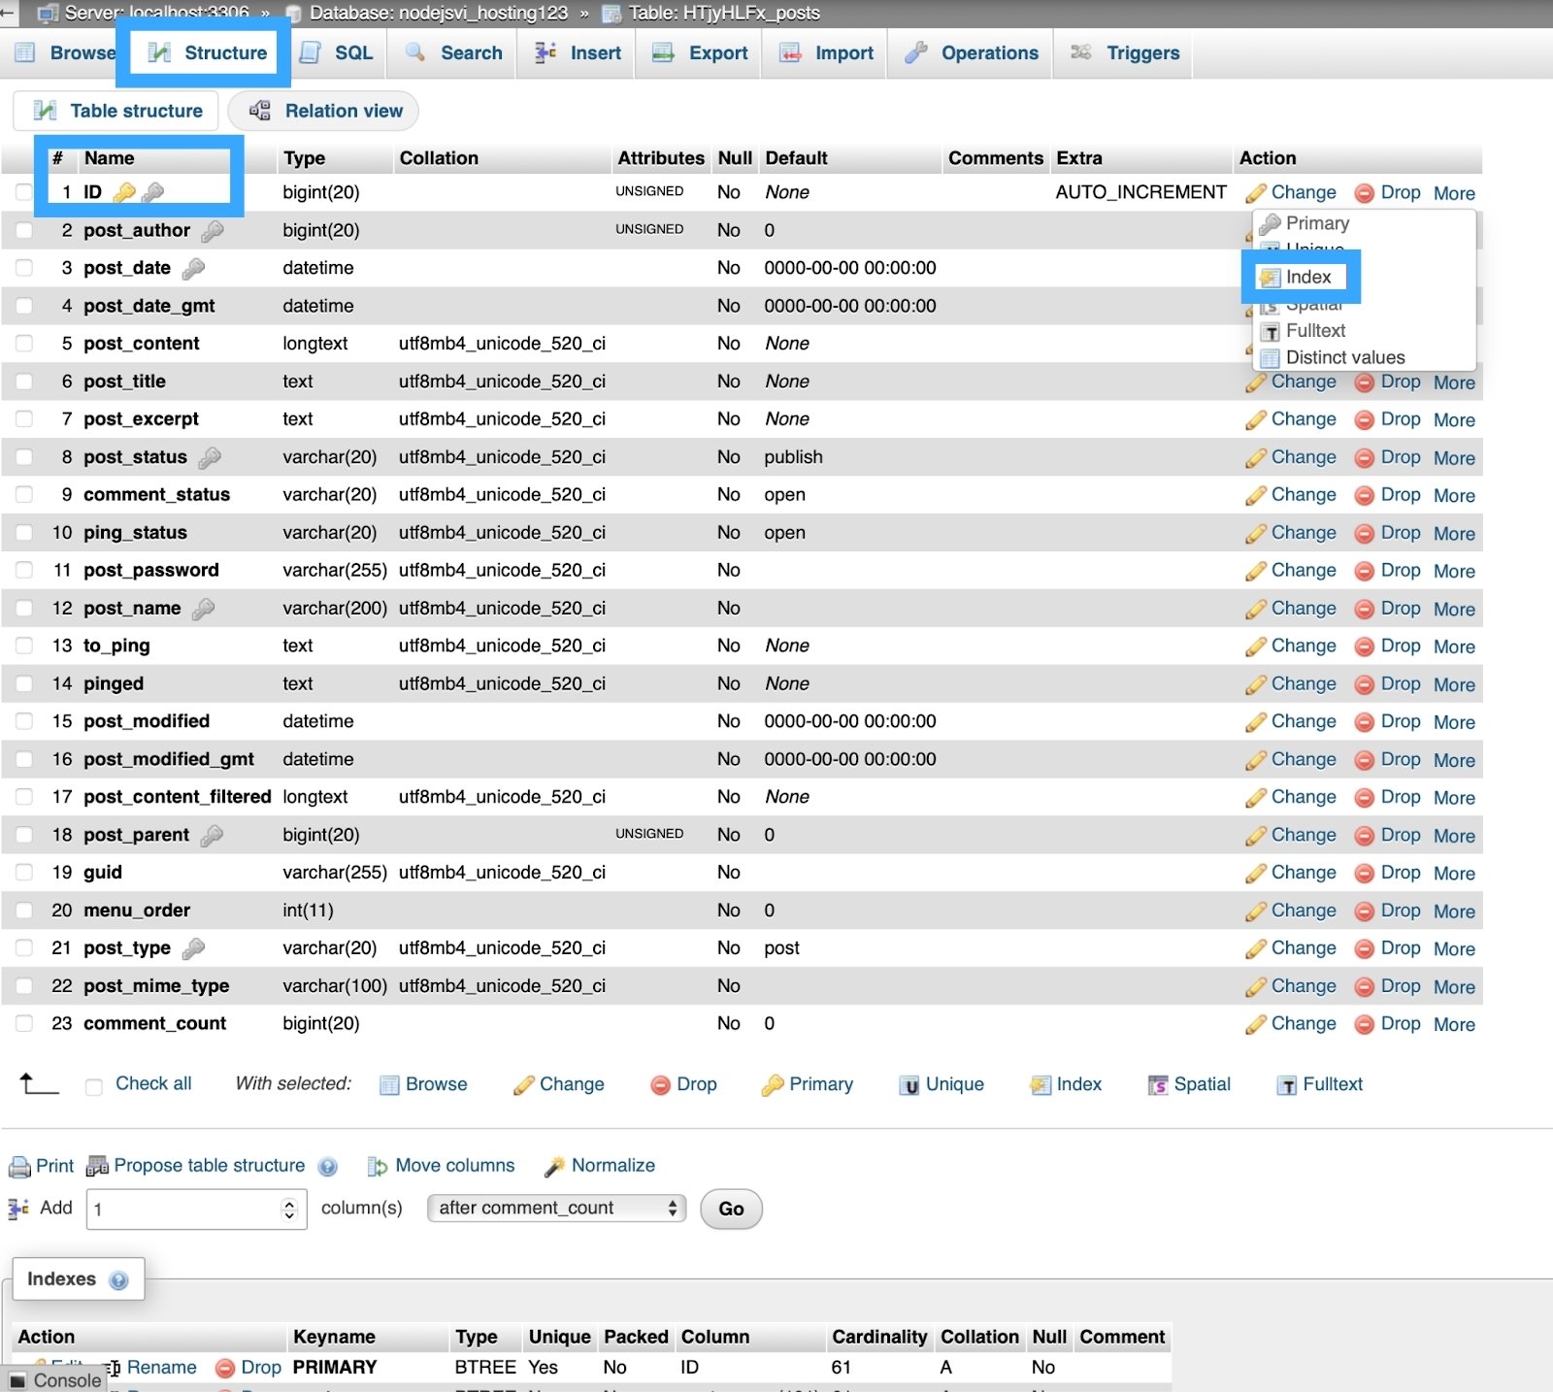Click the column count stepper arrows
The width and height of the screenshot is (1553, 1392).
tap(288, 1210)
